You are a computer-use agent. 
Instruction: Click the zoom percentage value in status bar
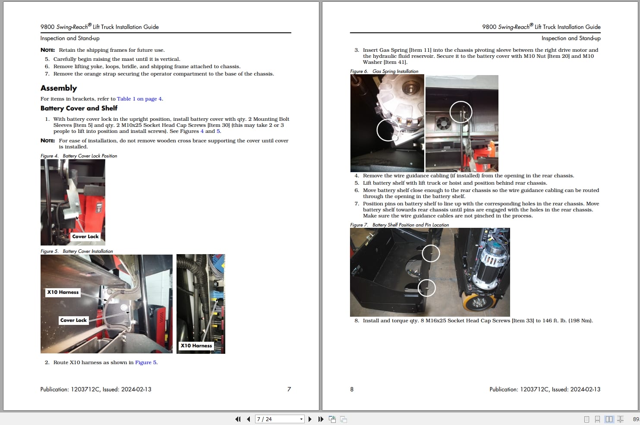pos(636,419)
